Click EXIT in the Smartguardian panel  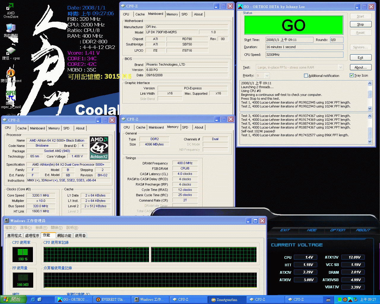tap(285, 230)
